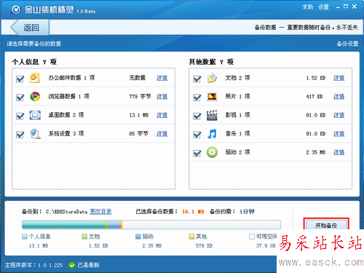Open 详情 link for 桌面数据
364x273 pixels.
[x=162, y=115]
